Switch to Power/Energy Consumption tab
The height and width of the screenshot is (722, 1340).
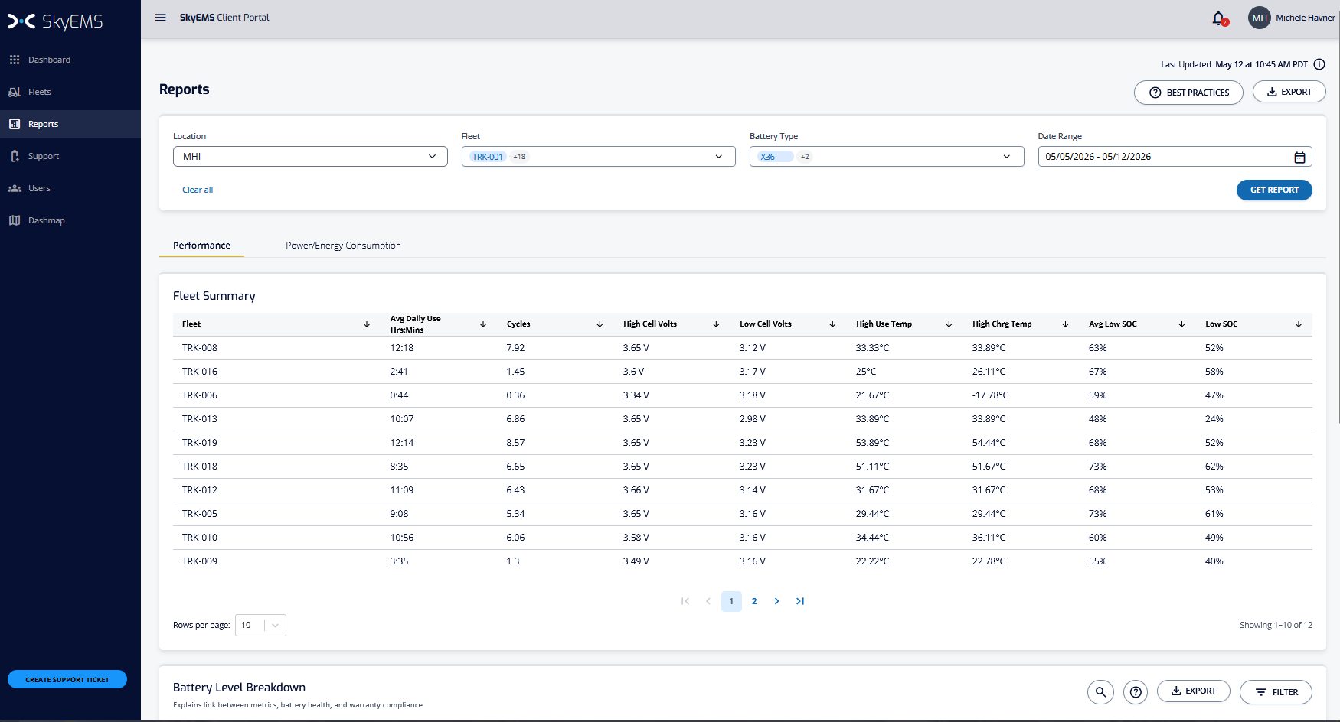(x=343, y=246)
